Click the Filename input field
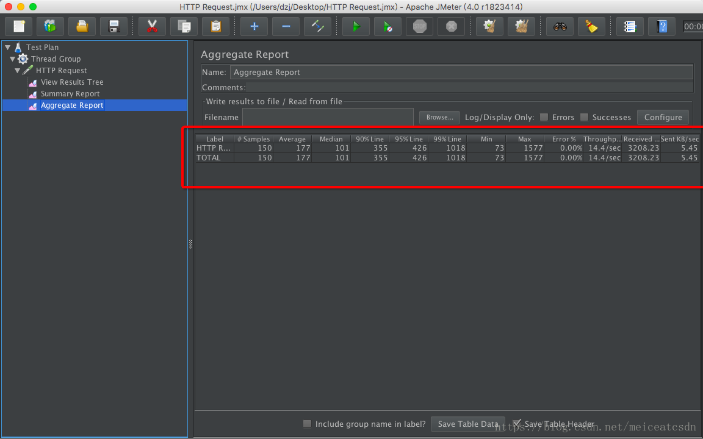This screenshot has width=703, height=439. pyautogui.click(x=328, y=117)
